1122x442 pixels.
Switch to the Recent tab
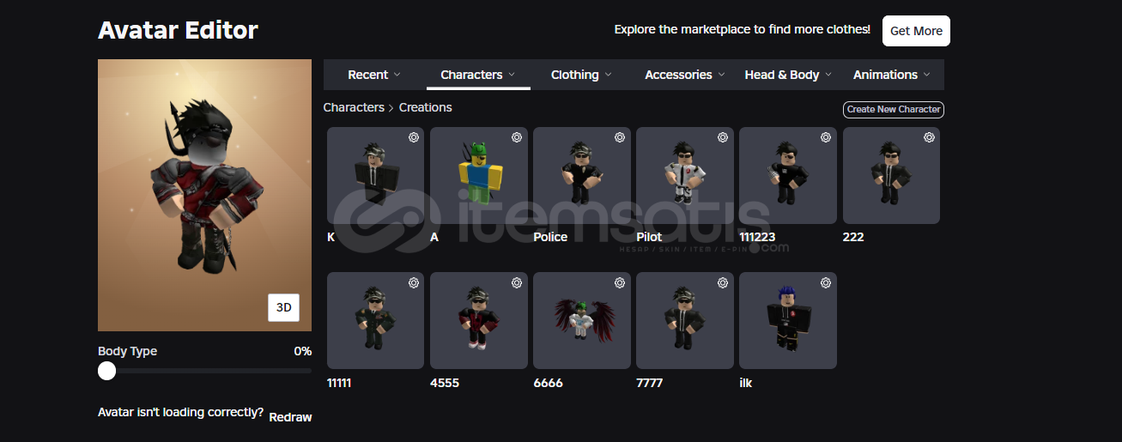click(374, 75)
